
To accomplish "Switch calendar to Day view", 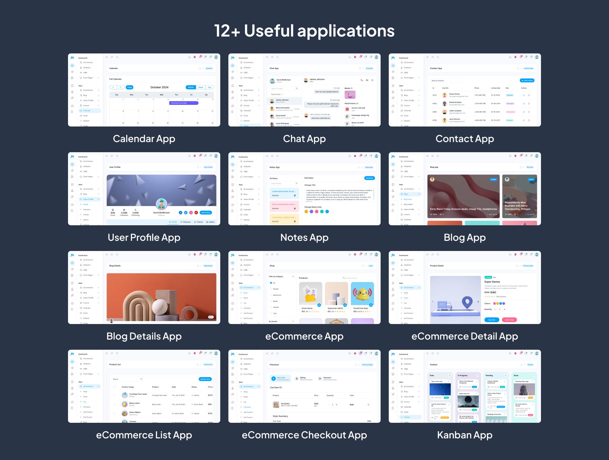I will tap(210, 87).
